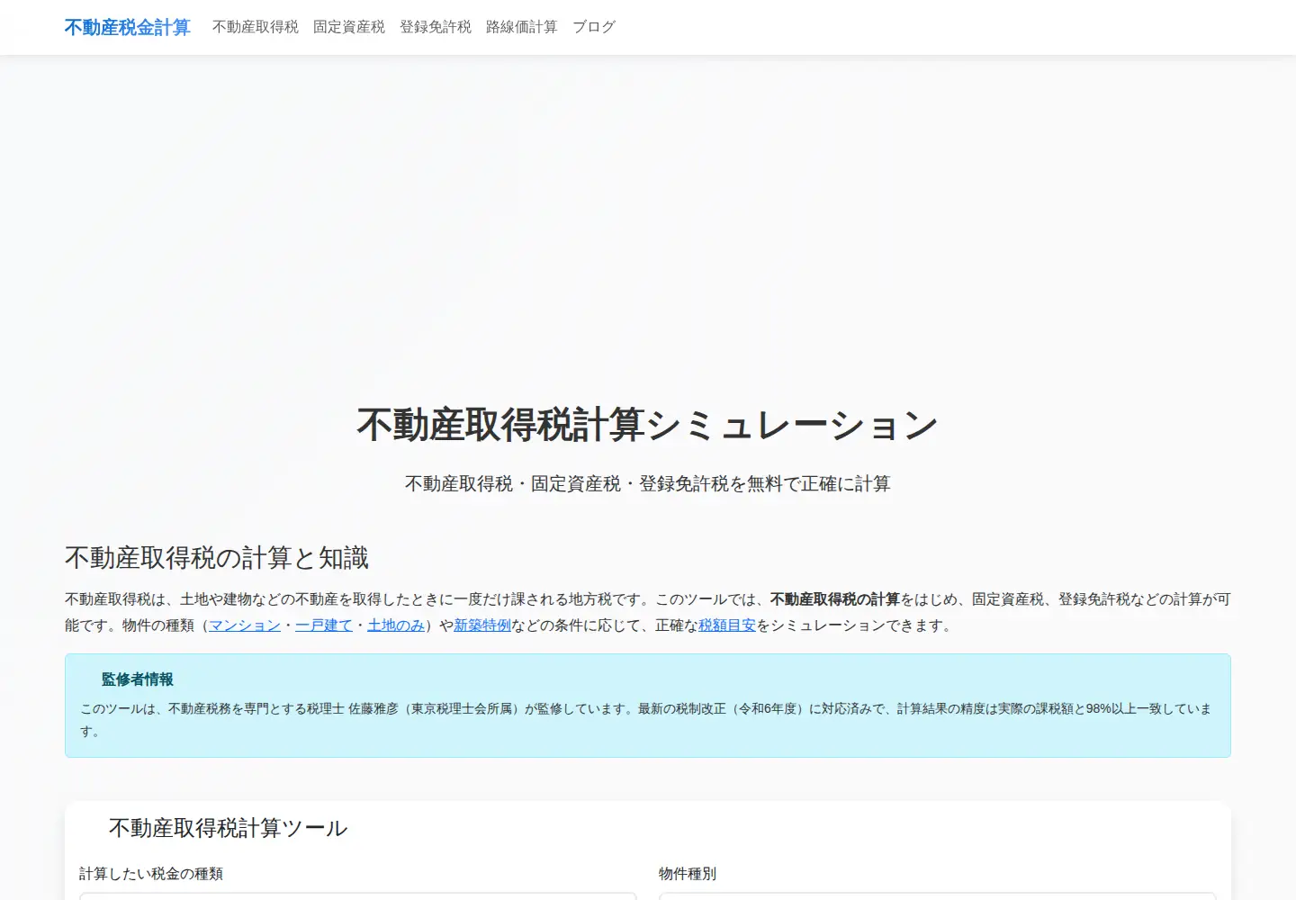Click the 不動産取得税の計算と知識 section heading
This screenshot has height=900, width=1296.
(x=217, y=558)
